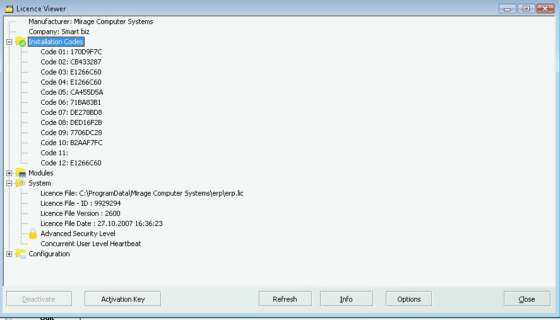Collapse the Installation Codes tree node
560x320 pixels.
(x=9, y=42)
